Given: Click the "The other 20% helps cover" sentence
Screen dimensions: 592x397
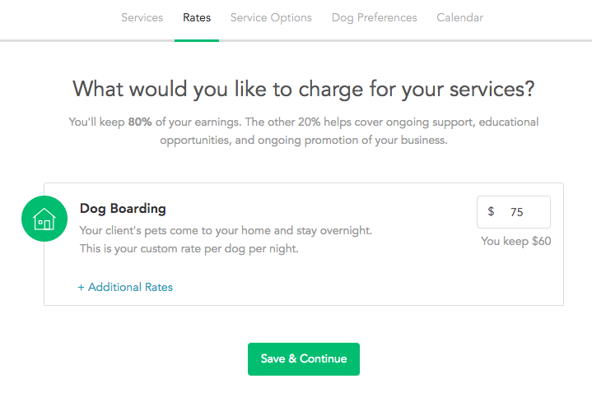Looking at the screenshot, I should [392, 122].
